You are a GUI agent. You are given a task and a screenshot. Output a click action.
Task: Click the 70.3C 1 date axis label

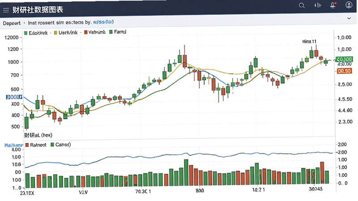143,192
